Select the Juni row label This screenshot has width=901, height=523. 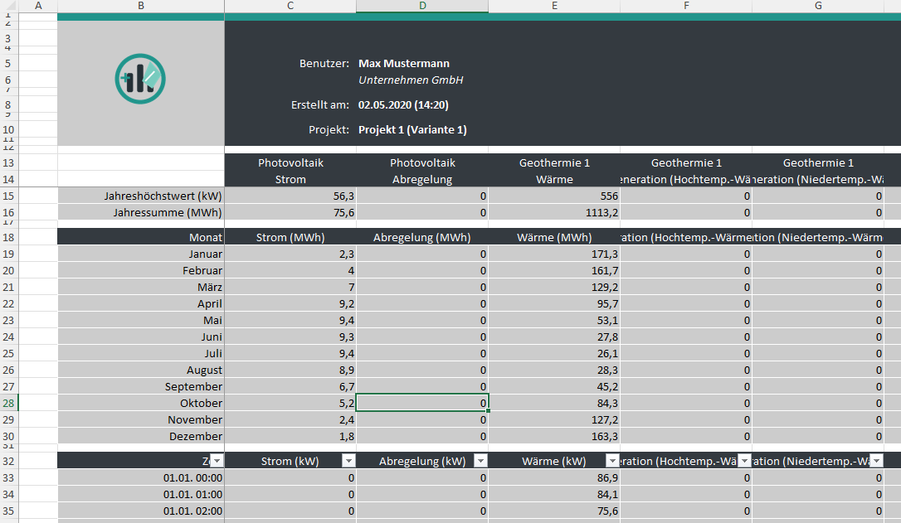pos(141,337)
